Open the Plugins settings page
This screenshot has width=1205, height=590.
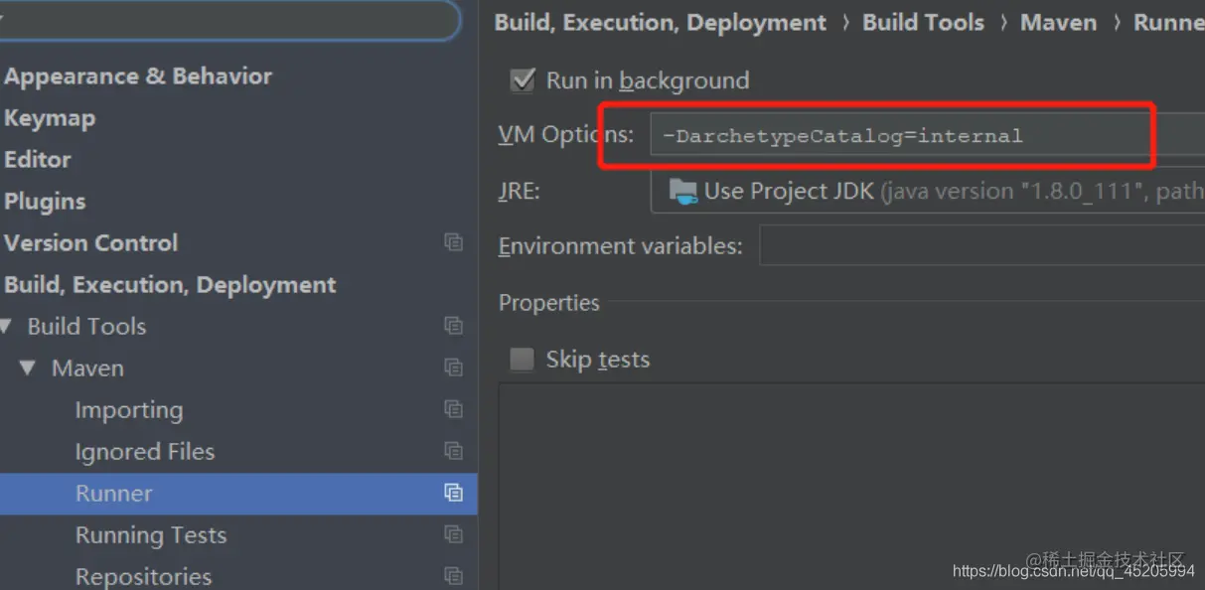(45, 202)
